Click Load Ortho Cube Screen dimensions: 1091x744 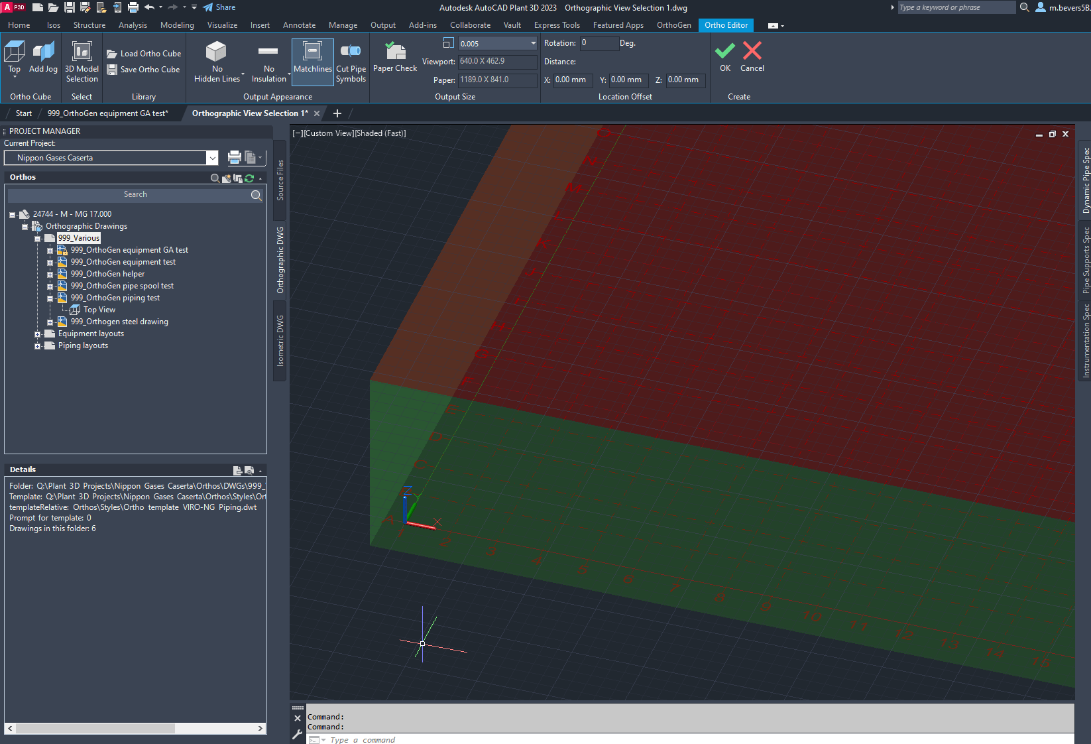pos(144,54)
